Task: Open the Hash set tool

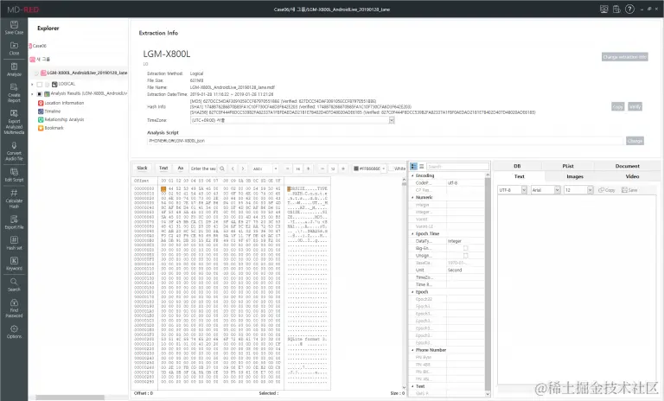Action: click(14, 239)
